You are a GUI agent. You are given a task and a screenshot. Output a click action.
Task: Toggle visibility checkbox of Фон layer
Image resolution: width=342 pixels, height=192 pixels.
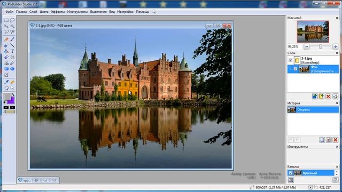click(x=296, y=69)
